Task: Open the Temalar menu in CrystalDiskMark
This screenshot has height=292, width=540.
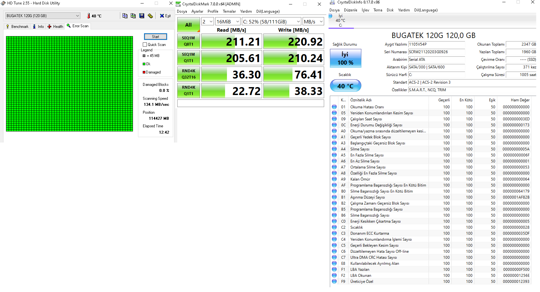Action: (x=229, y=11)
